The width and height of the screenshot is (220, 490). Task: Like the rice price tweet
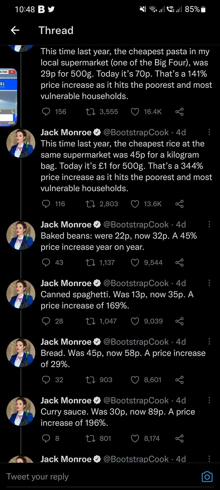click(135, 204)
